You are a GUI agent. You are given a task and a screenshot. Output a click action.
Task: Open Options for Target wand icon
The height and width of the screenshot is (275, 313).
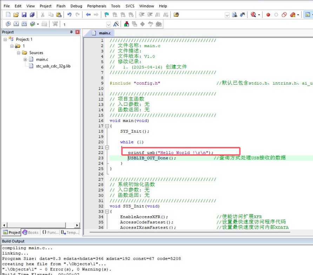tap(116, 24)
